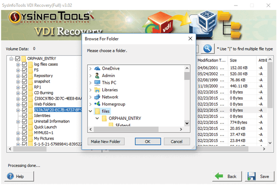Click the Help button
The image size is (277, 185).
point(19,176)
